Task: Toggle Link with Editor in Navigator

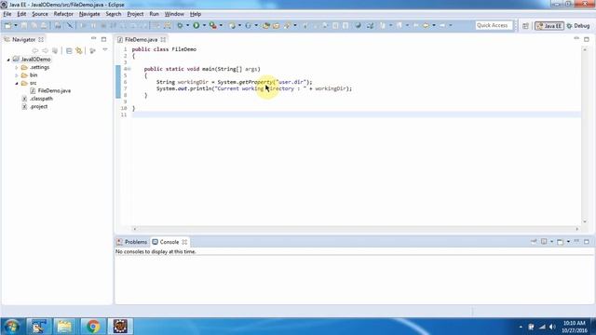Action: 79,50
